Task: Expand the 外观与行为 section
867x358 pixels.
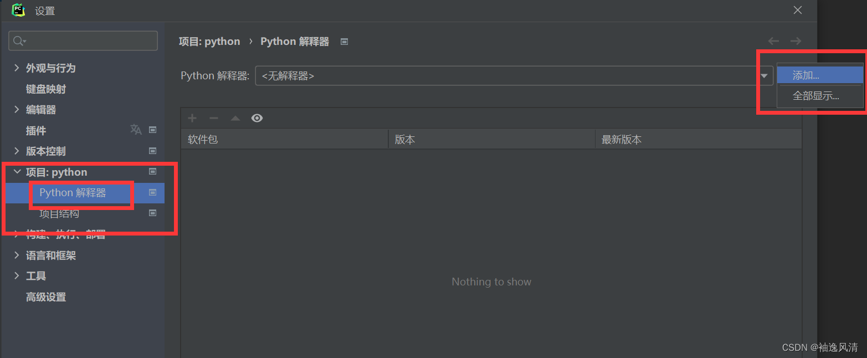Action: (17, 68)
